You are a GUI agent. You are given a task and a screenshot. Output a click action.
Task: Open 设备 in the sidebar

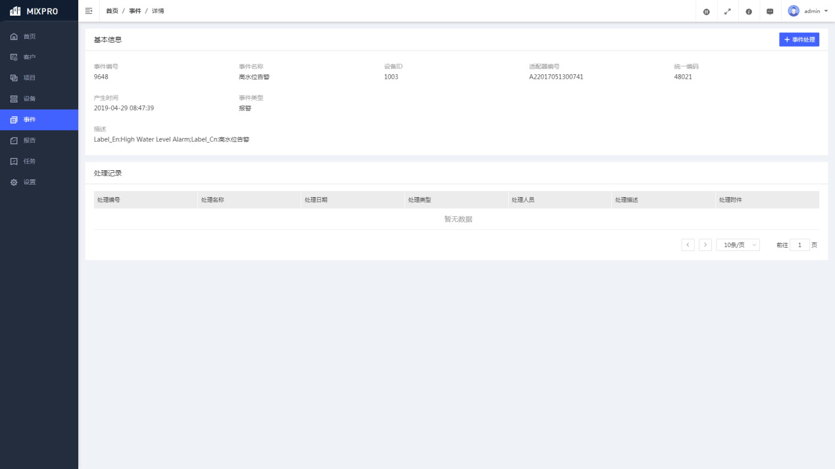[30, 99]
